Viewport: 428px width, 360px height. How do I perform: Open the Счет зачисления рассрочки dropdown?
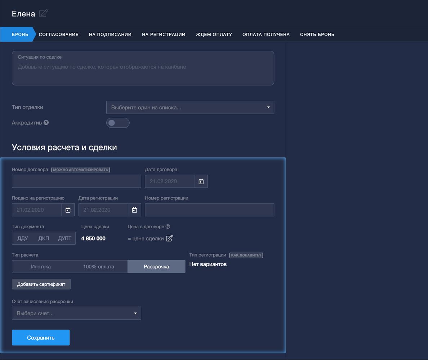tap(76, 313)
